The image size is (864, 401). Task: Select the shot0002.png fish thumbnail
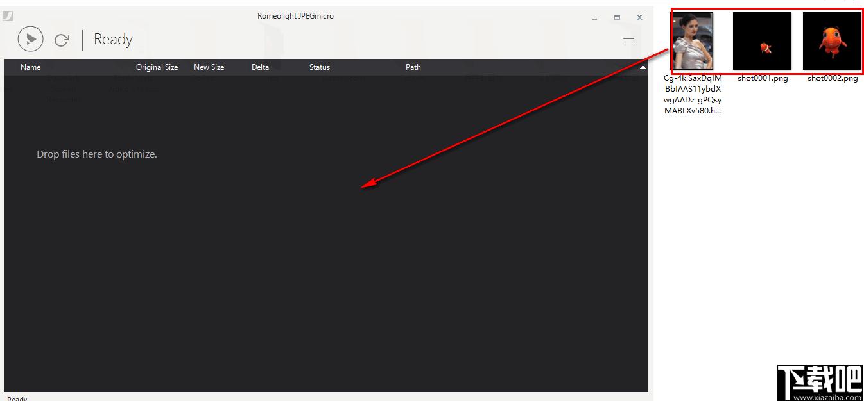coord(832,41)
